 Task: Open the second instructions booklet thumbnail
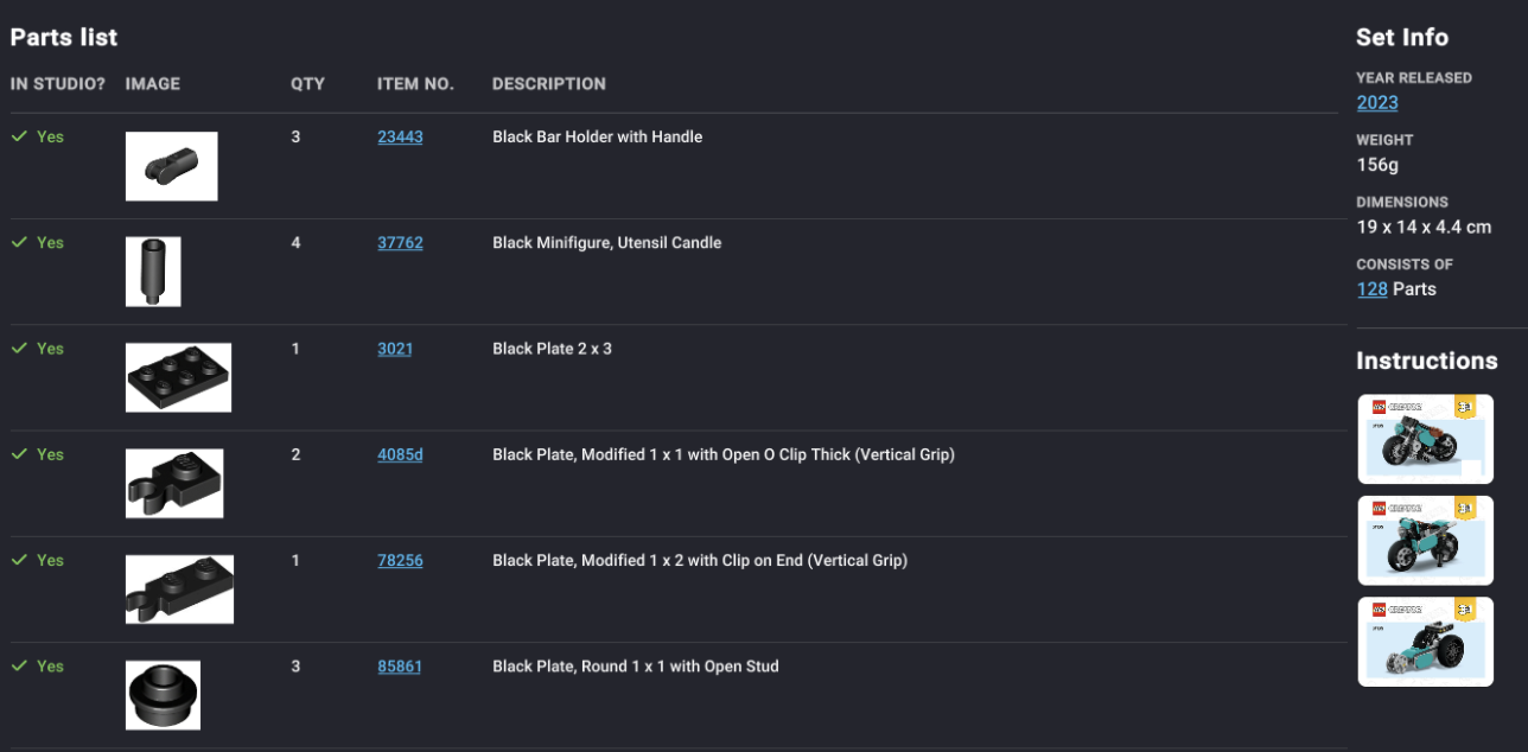1425,540
